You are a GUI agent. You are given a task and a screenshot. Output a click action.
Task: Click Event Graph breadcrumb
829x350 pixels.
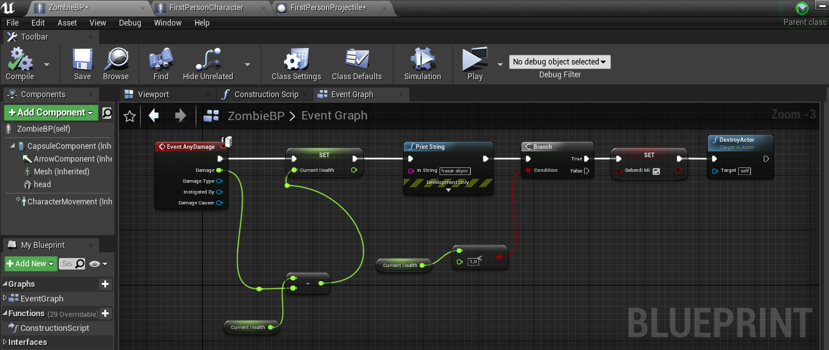335,116
